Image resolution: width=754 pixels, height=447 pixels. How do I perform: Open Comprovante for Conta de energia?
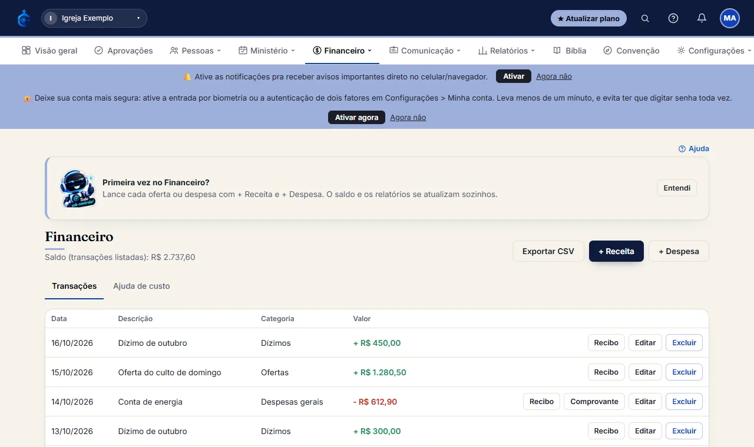pos(594,402)
